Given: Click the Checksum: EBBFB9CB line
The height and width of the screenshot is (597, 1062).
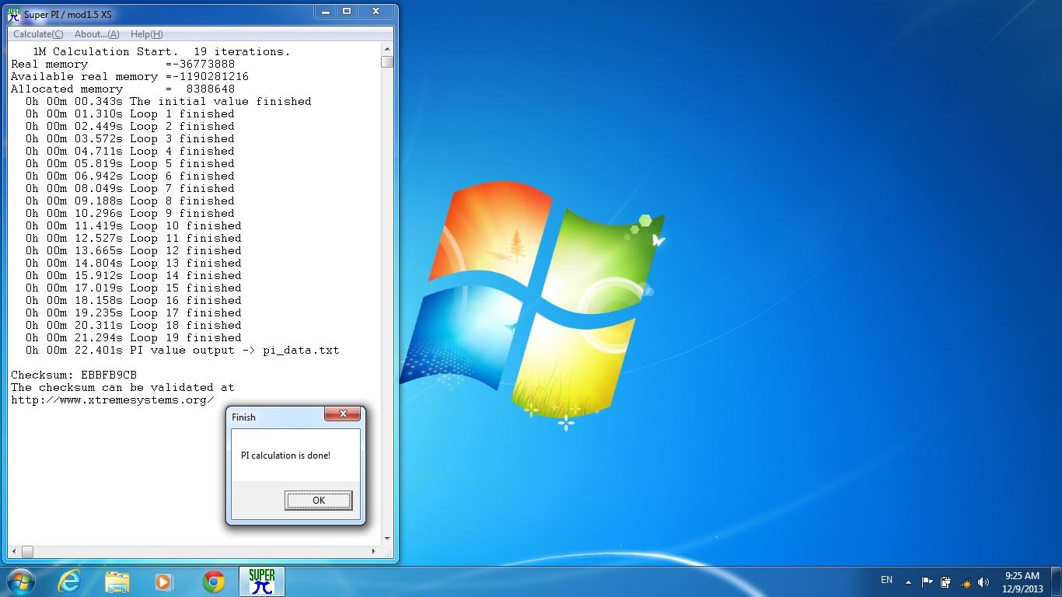Looking at the screenshot, I should tap(74, 375).
